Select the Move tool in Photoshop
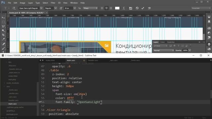 pos(3,18)
